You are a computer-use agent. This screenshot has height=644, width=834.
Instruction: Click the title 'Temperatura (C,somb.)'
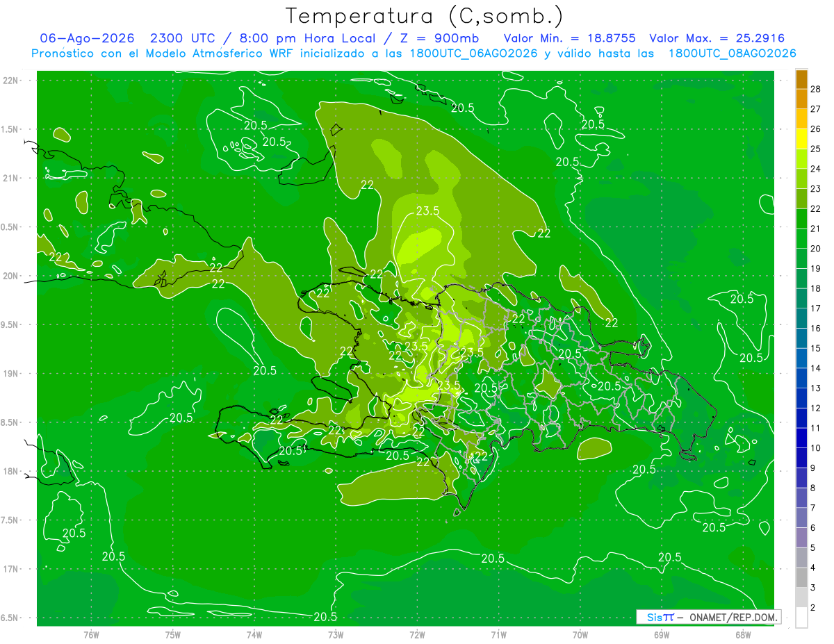(425, 16)
